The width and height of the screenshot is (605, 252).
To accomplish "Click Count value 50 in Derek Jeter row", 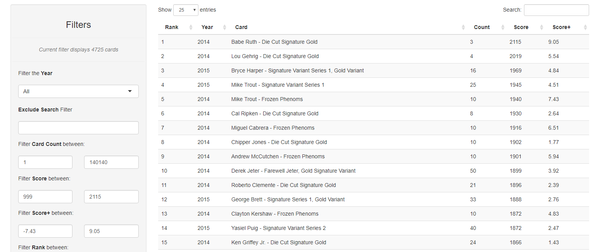I will pos(473,171).
